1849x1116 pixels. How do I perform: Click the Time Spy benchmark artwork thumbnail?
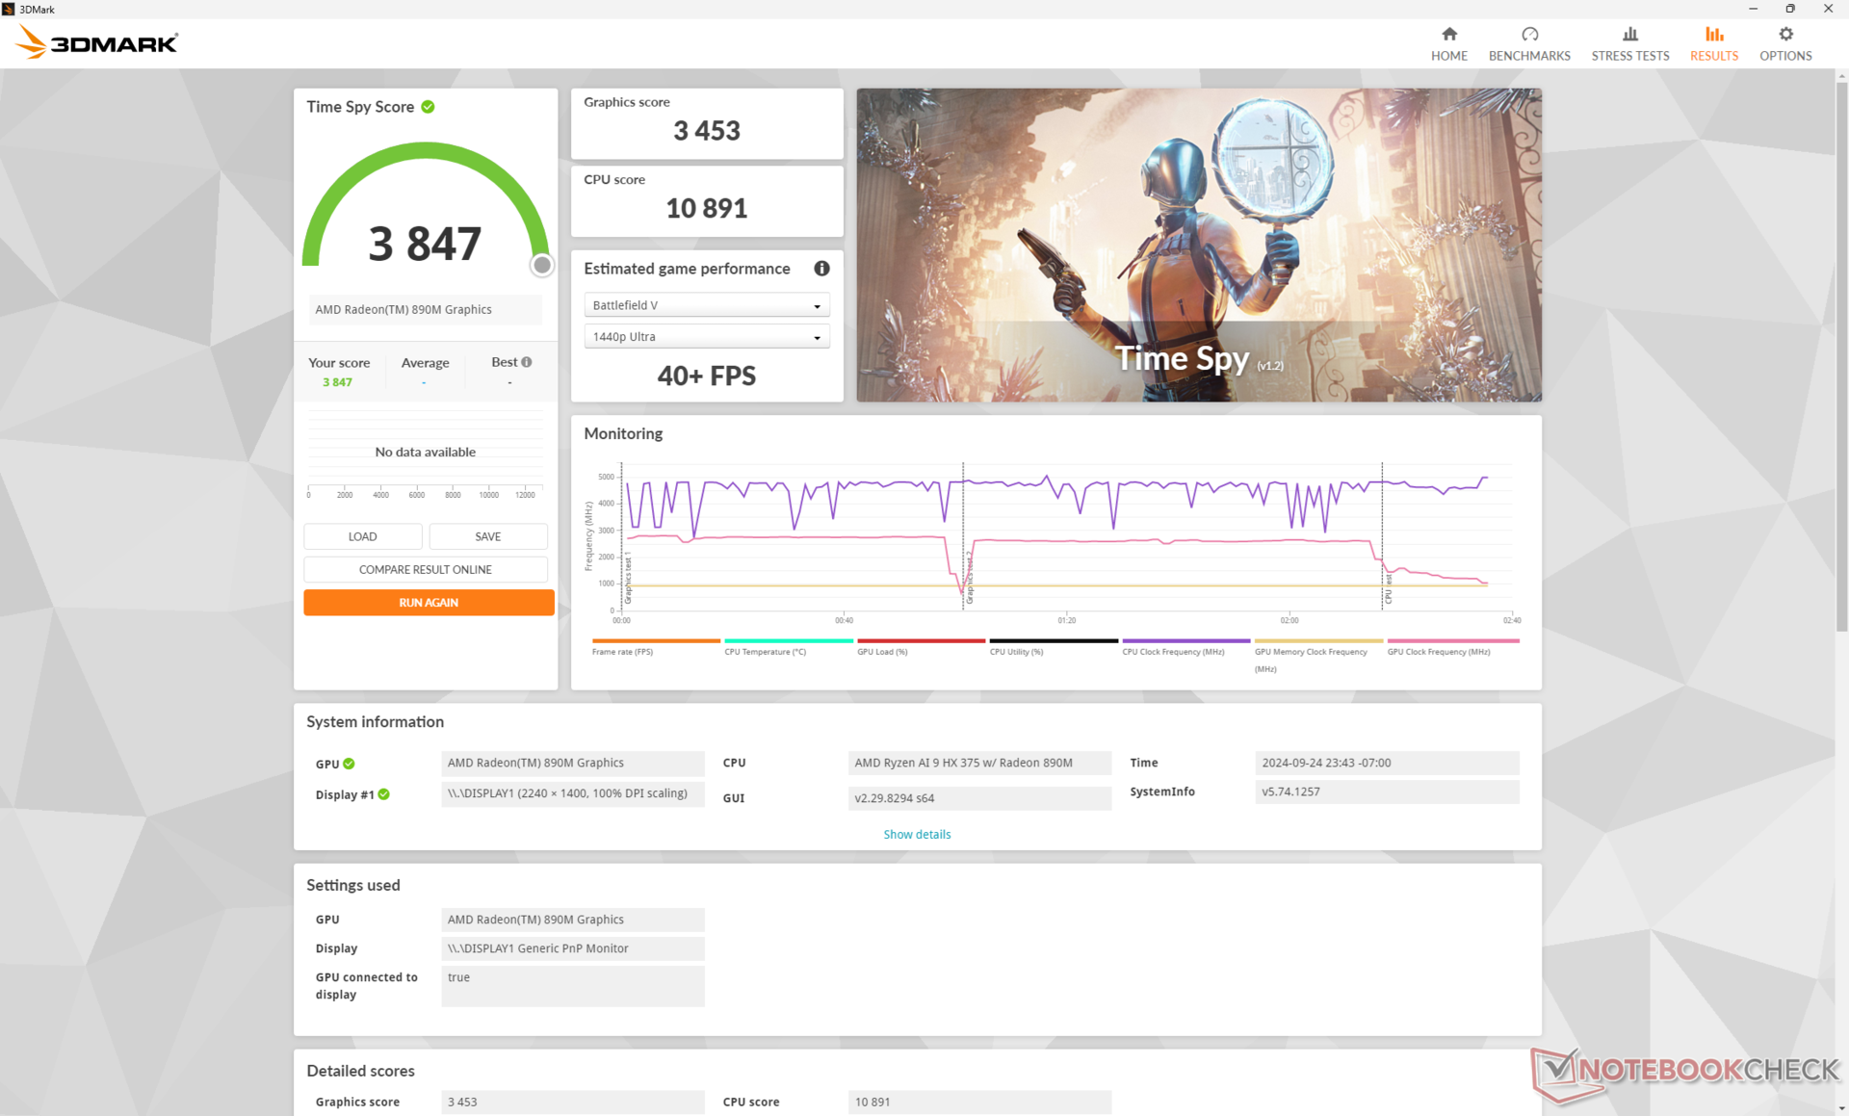click(1198, 245)
